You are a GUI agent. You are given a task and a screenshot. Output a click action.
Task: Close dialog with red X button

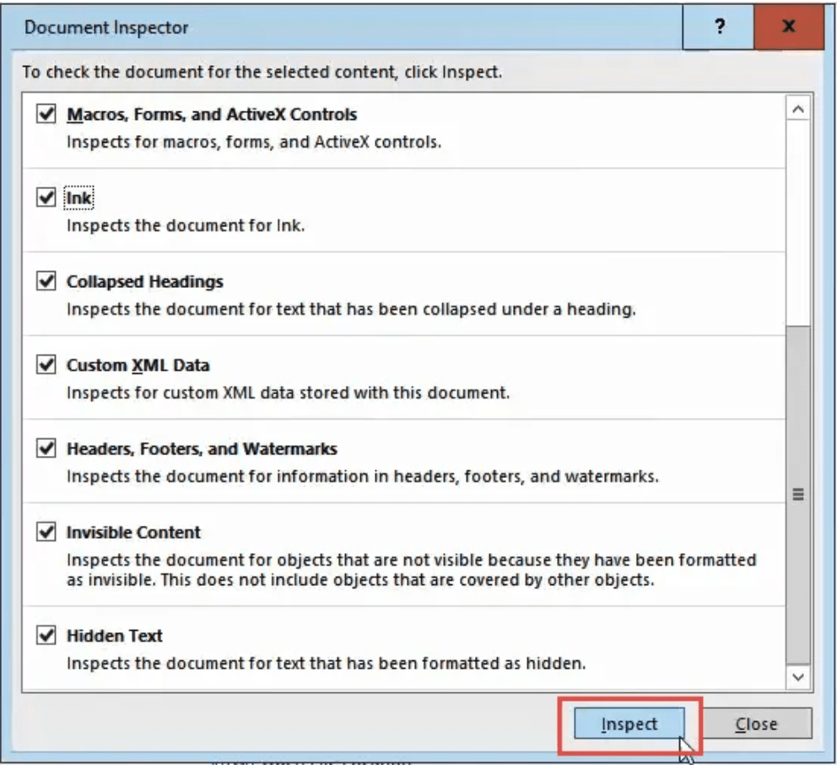coord(788,27)
